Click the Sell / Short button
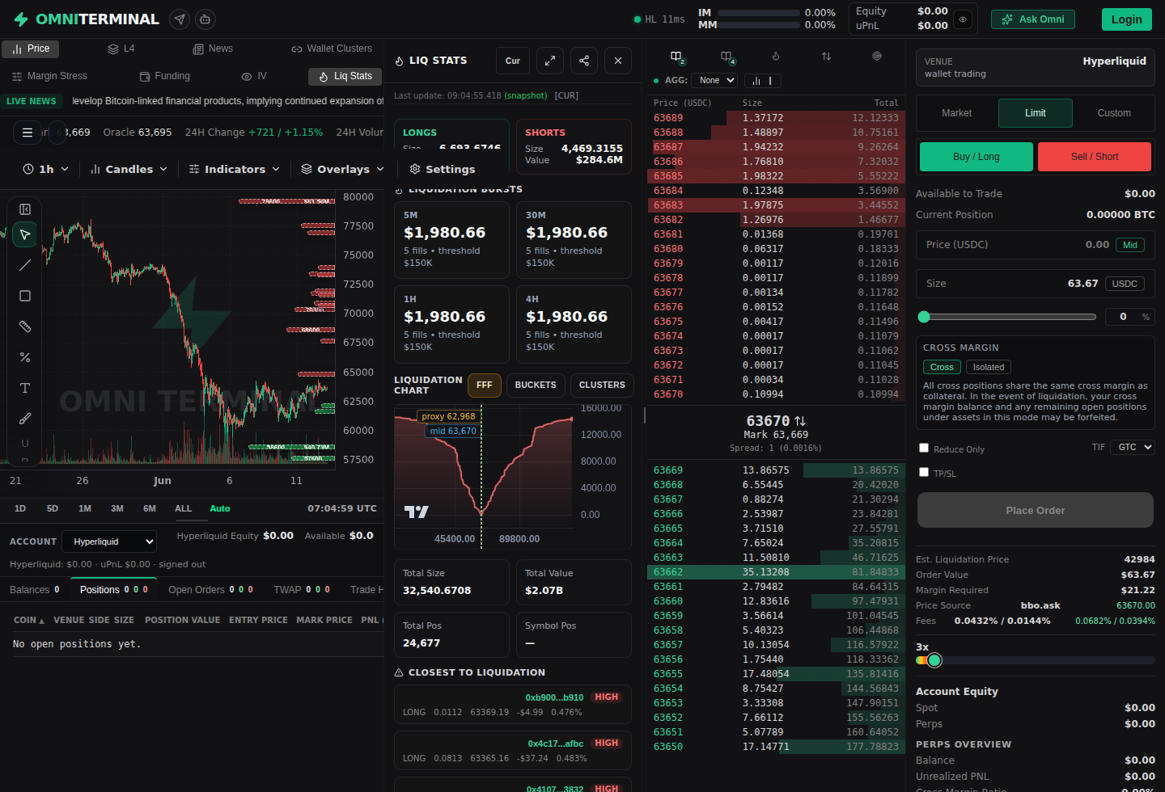The width and height of the screenshot is (1165, 792). pos(1095,157)
